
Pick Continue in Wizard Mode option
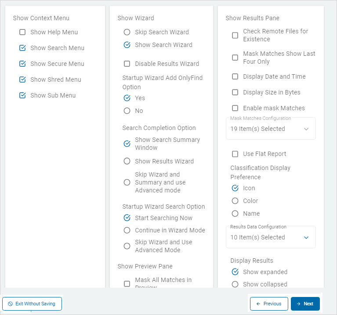click(127, 230)
